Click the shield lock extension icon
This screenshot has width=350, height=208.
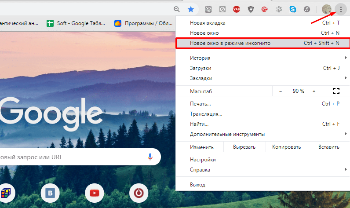pyautogui.click(x=251, y=9)
